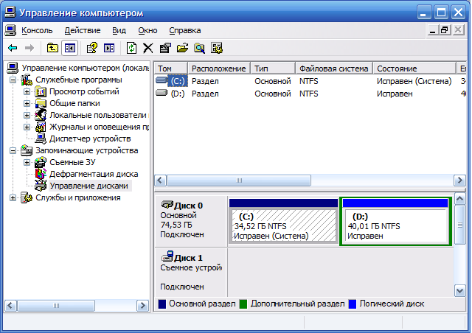Click the Refresh toolbar icon

pyautogui.click(x=131, y=48)
